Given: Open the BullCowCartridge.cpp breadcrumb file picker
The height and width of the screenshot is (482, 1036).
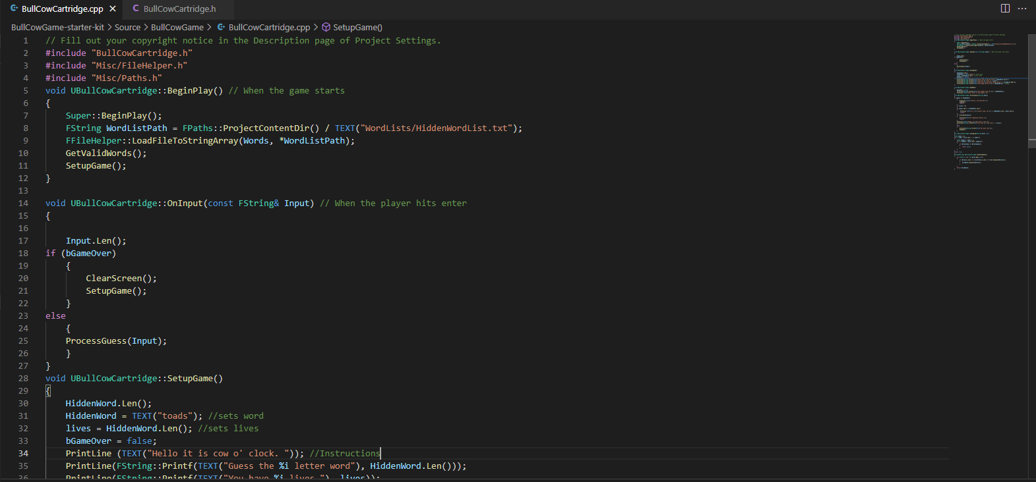Looking at the screenshot, I should point(269,27).
